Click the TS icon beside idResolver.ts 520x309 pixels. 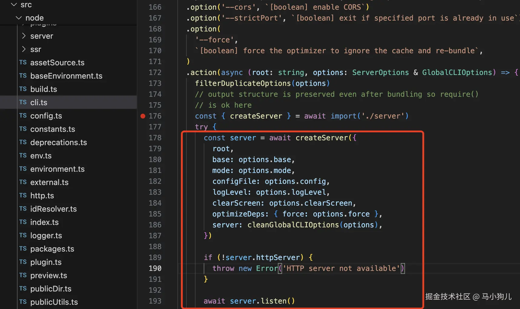(x=23, y=209)
